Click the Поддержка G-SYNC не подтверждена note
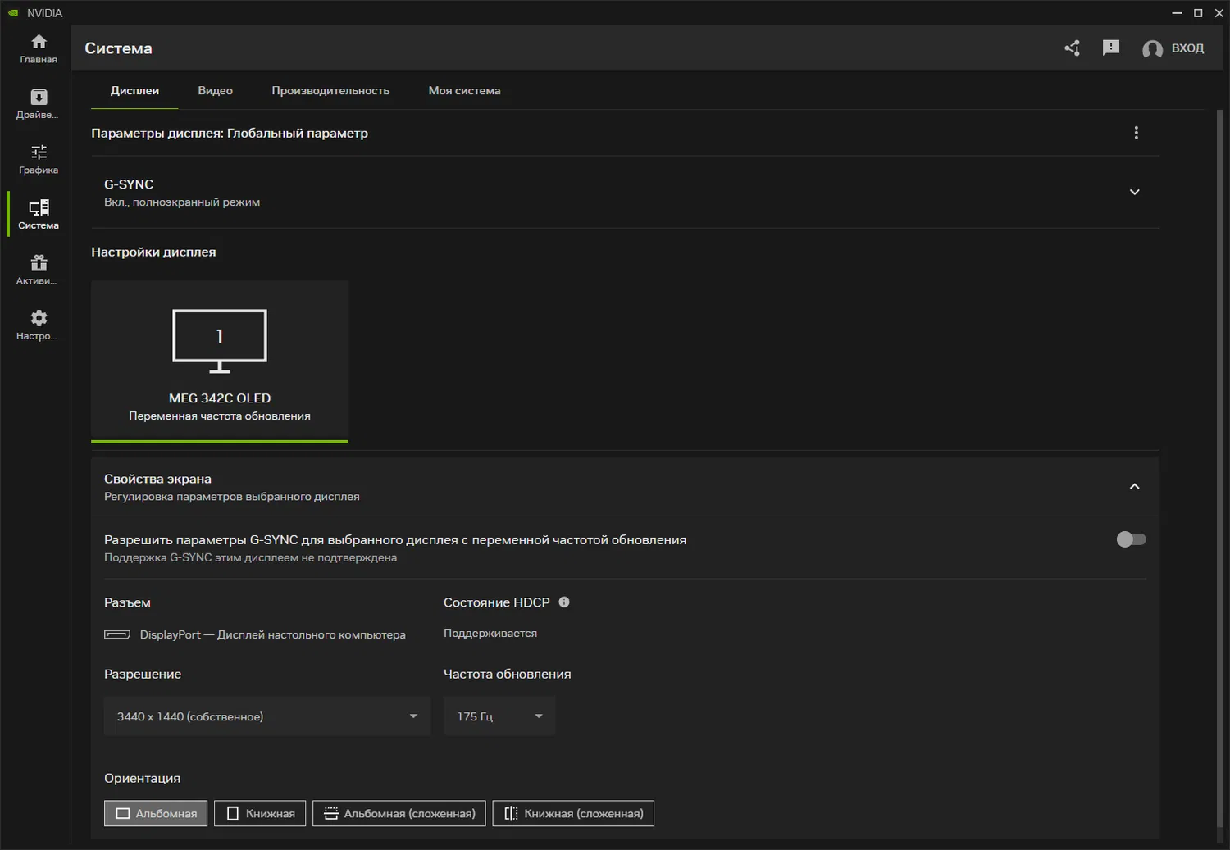1230x850 pixels. pos(250,557)
